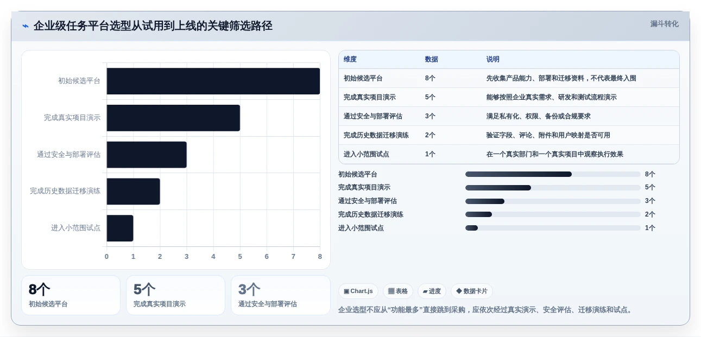
Task: Click the 3个 value in the table
Action: 430,116
